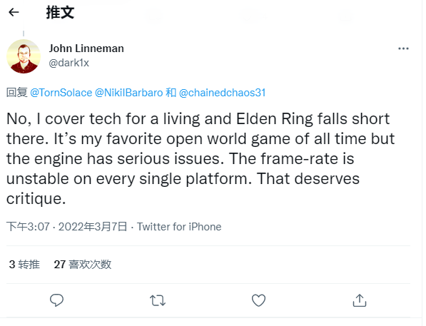Image resolution: width=426 pixels, height=326 pixels.
Task: Share the tweet using the upload icon
Action: 360,300
